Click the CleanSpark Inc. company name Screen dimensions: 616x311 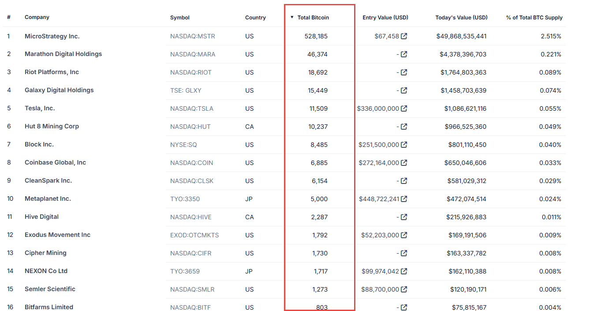coord(48,180)
